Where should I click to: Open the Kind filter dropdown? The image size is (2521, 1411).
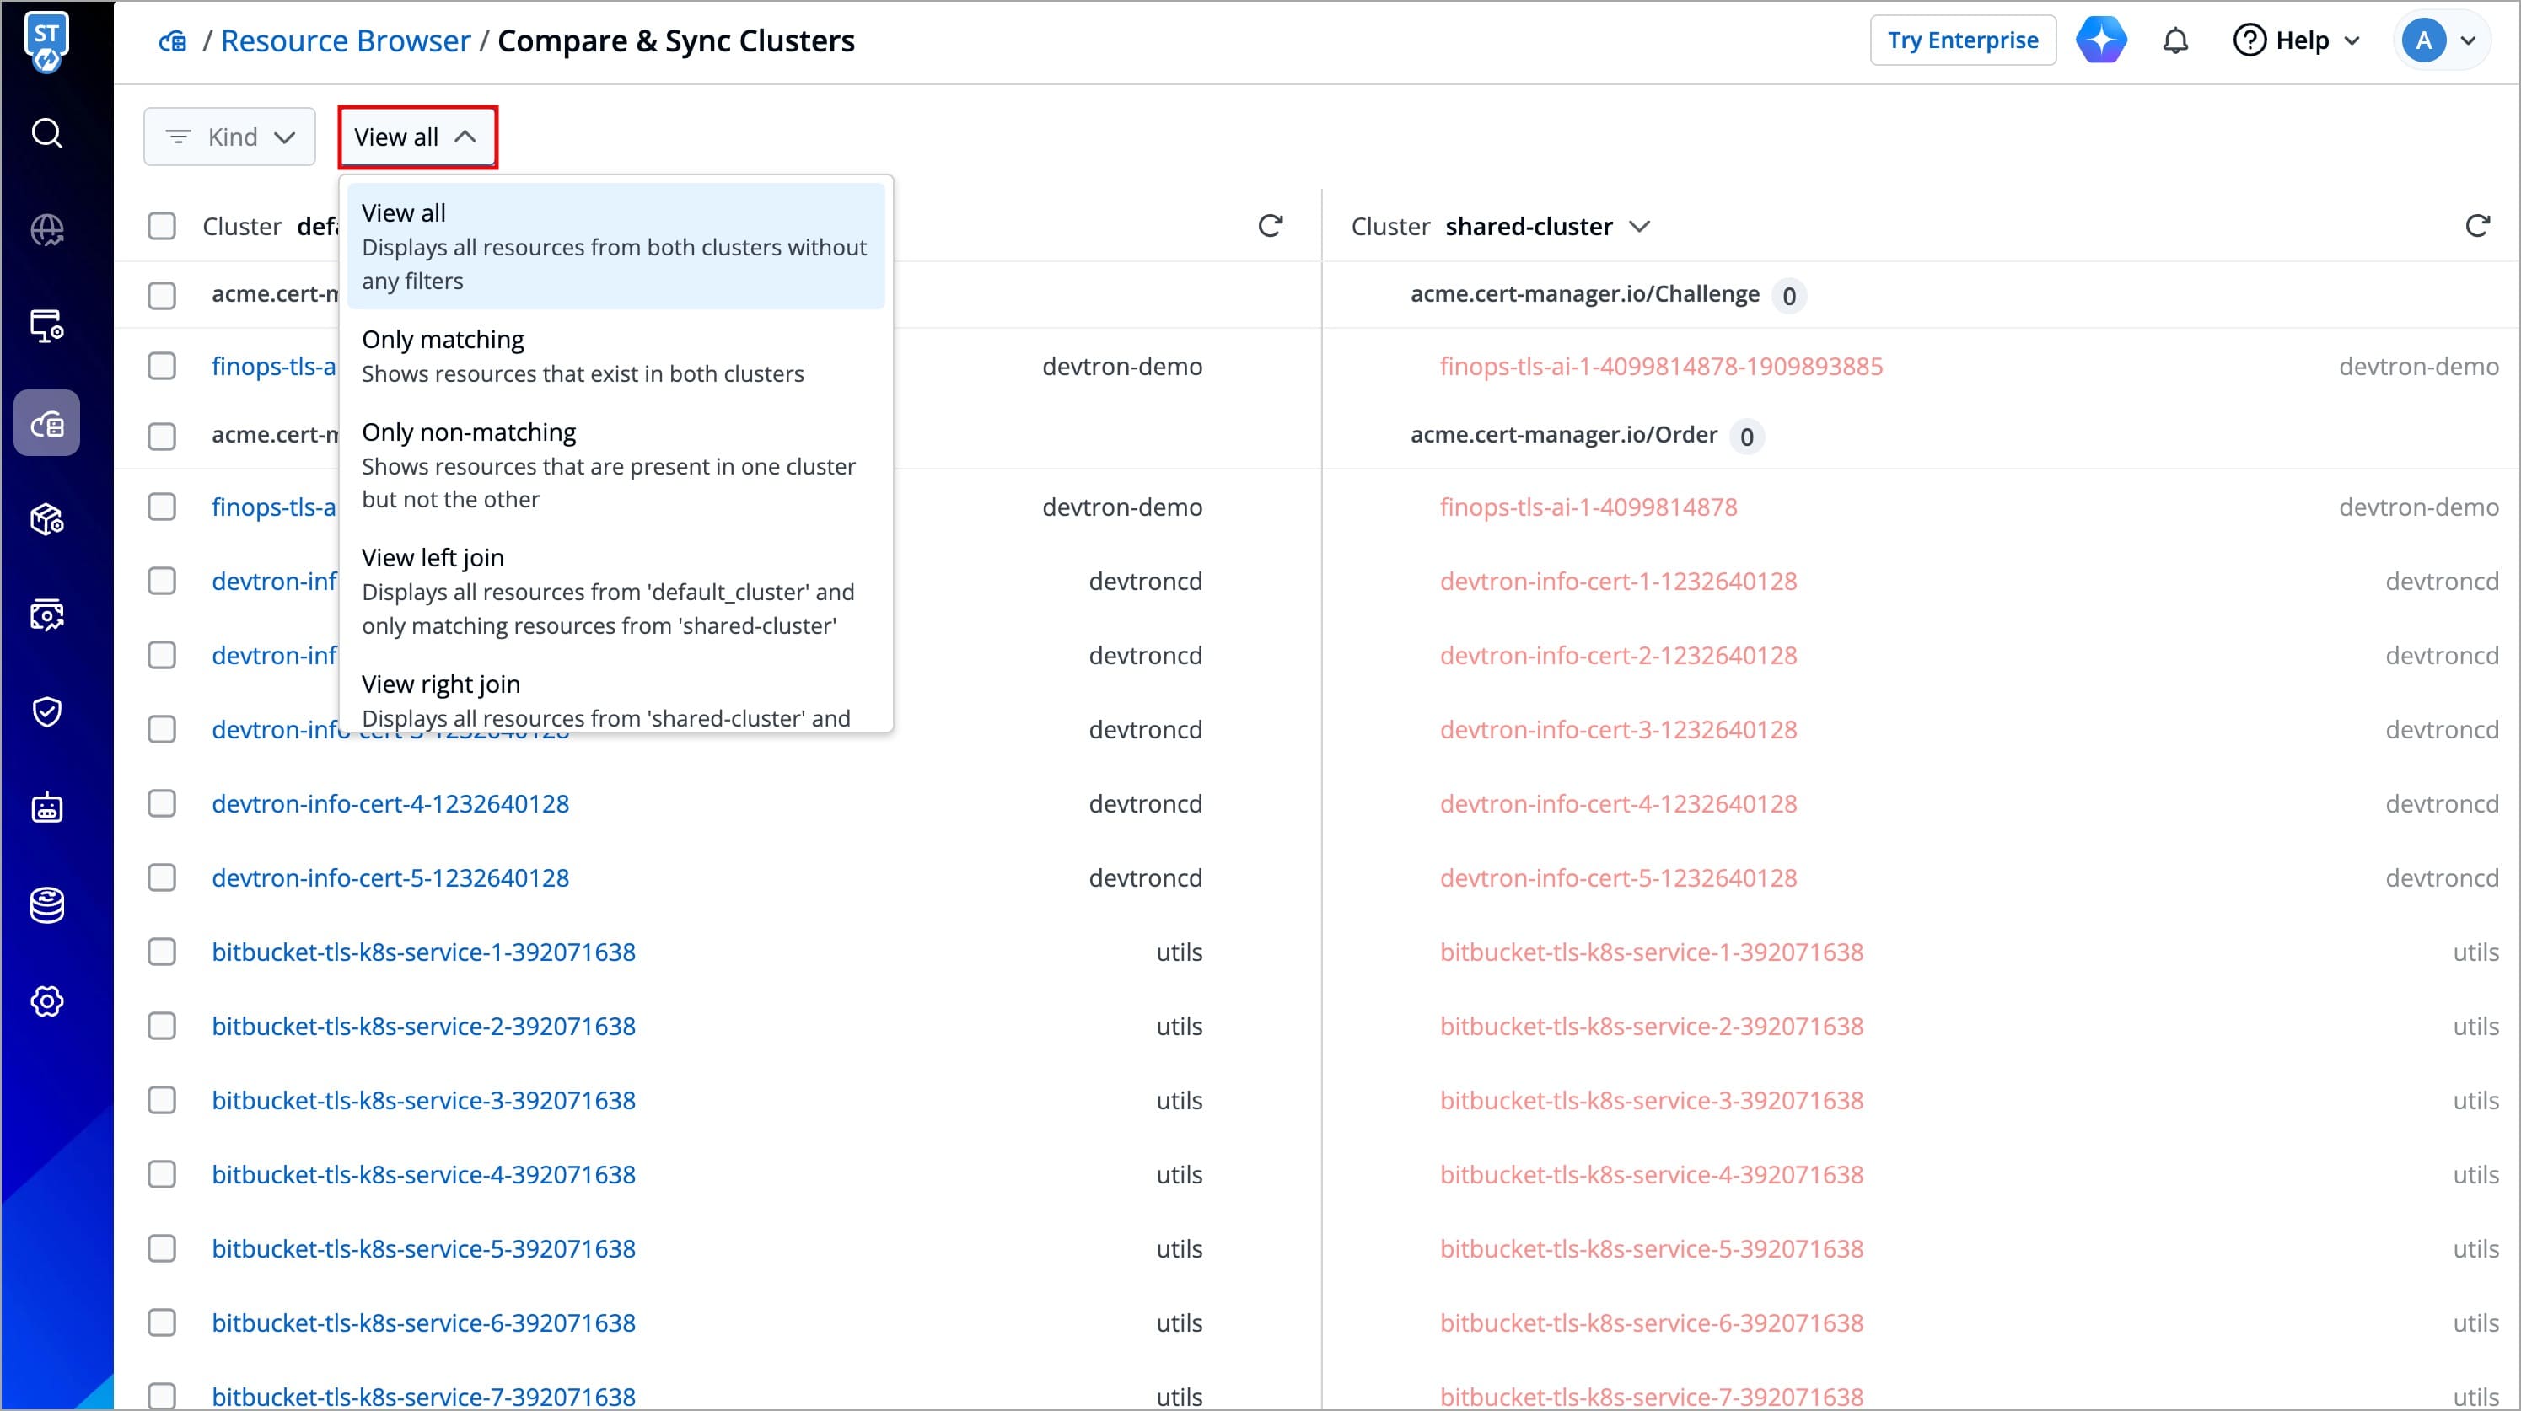(x=230, y=137)
